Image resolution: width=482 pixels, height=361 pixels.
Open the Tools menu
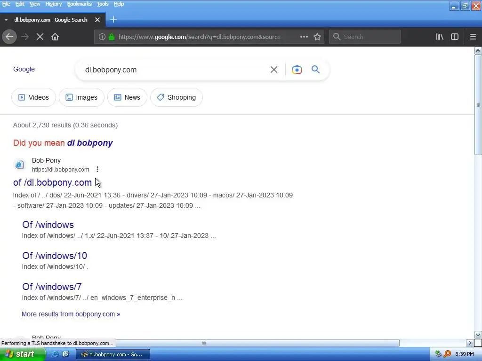103,4
